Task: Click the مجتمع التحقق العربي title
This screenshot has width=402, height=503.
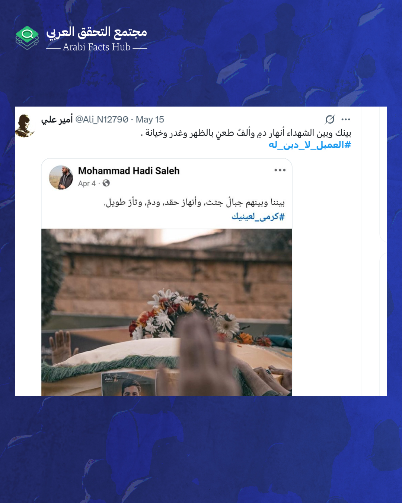Action: click(x=97, y=32)
